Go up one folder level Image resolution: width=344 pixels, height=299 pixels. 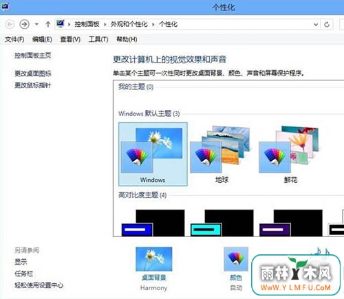[x=47, y=24]
